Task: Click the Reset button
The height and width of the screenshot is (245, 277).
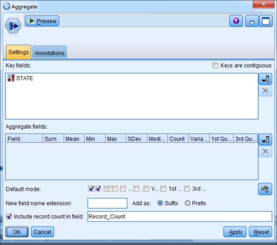Action: tap(260, 232)
